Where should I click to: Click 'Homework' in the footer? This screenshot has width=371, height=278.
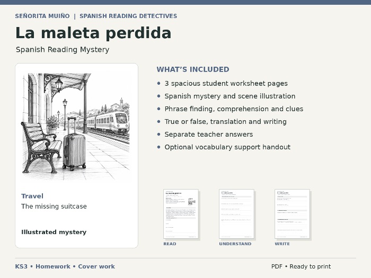pyautogui.click(x=53, y=266)
